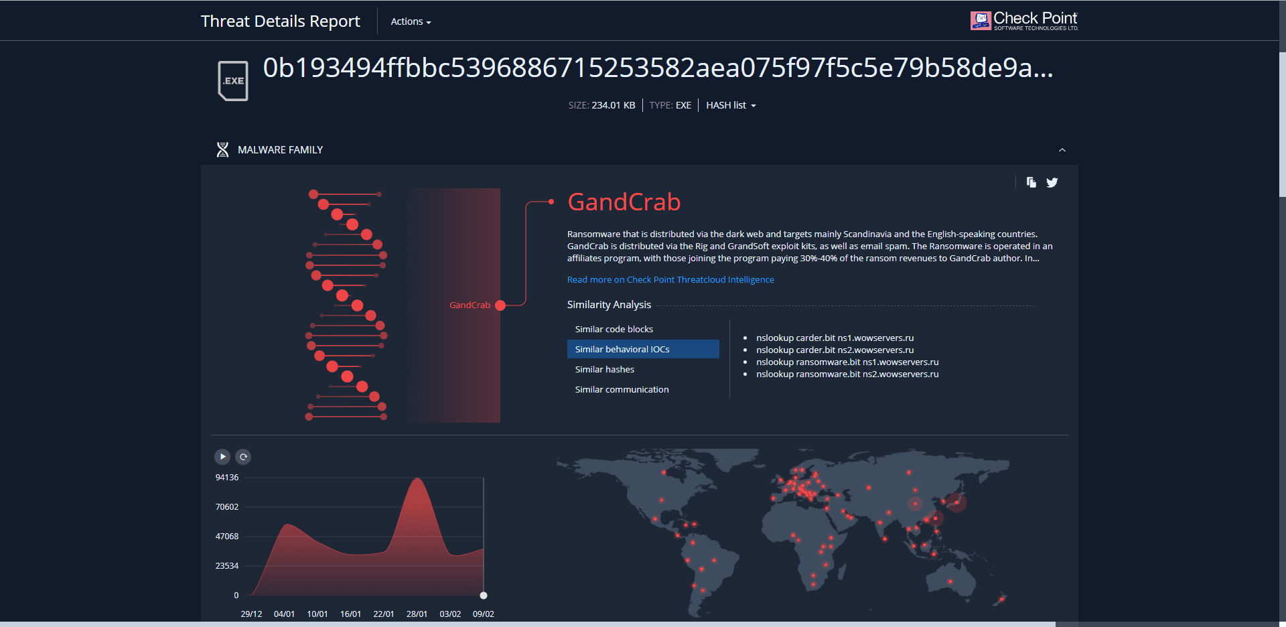Open Read more on Check Point Threatcloud Intelligence
Screen dimensions: 1286x627
(670, 280)
